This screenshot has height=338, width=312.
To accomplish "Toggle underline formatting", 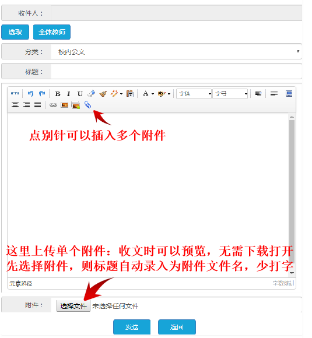I will (x=80, y=94).
